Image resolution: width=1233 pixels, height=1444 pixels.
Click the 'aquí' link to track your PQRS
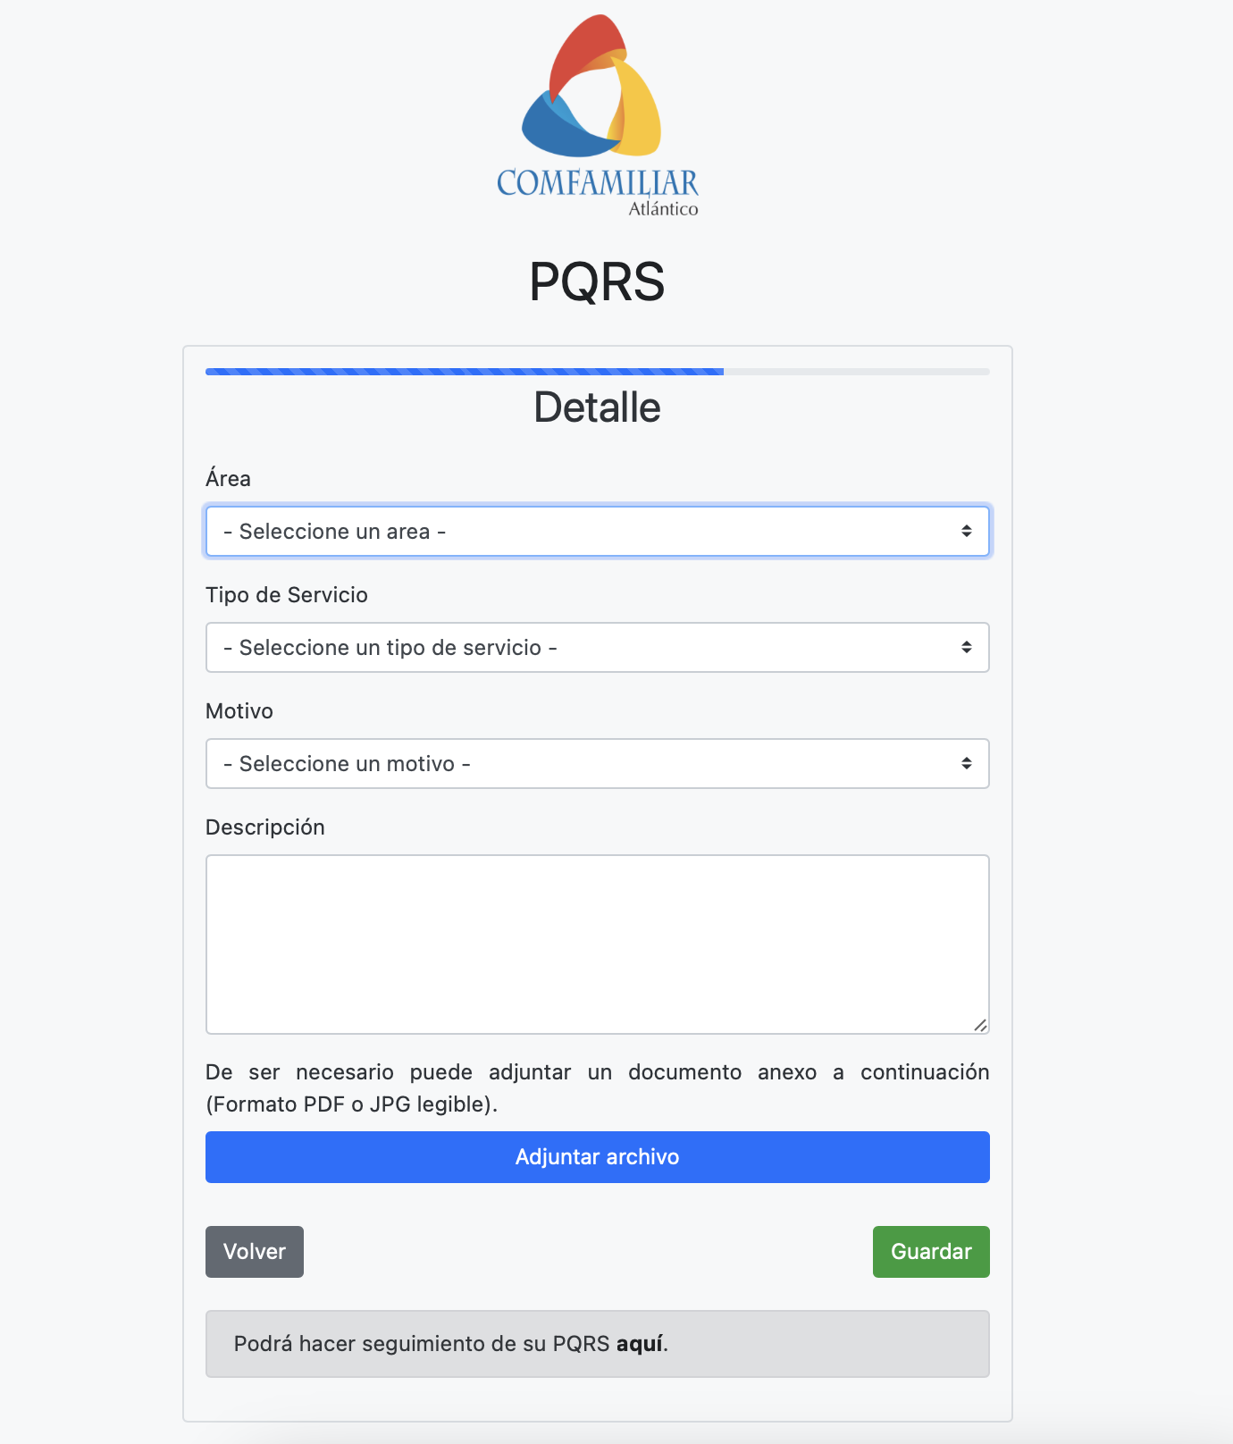click(x=640, y=1343)
